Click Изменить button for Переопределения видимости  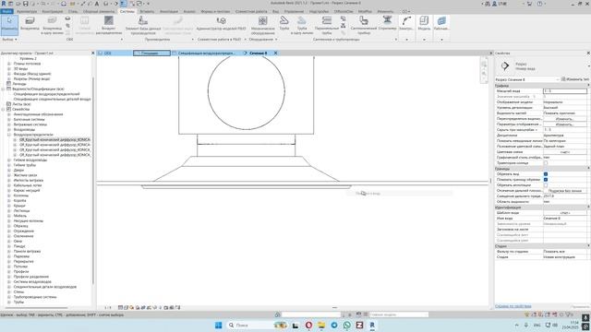[564, 119]
